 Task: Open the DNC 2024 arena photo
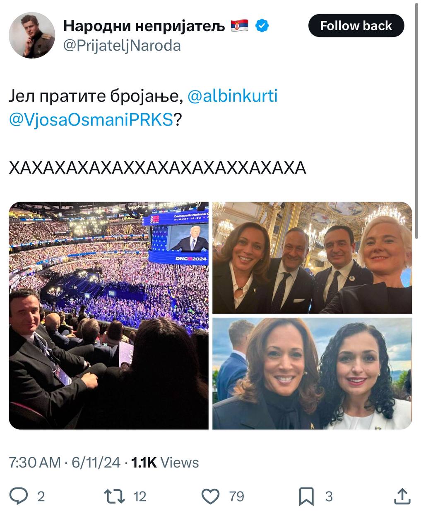click(x=108, y=315)
